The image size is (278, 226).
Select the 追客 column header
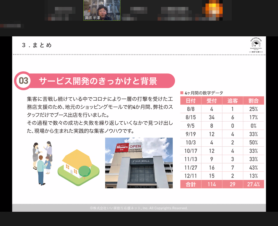232,101
